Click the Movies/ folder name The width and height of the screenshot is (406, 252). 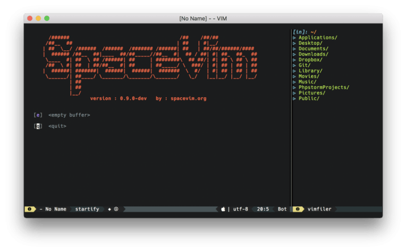[x=309, y=77]
